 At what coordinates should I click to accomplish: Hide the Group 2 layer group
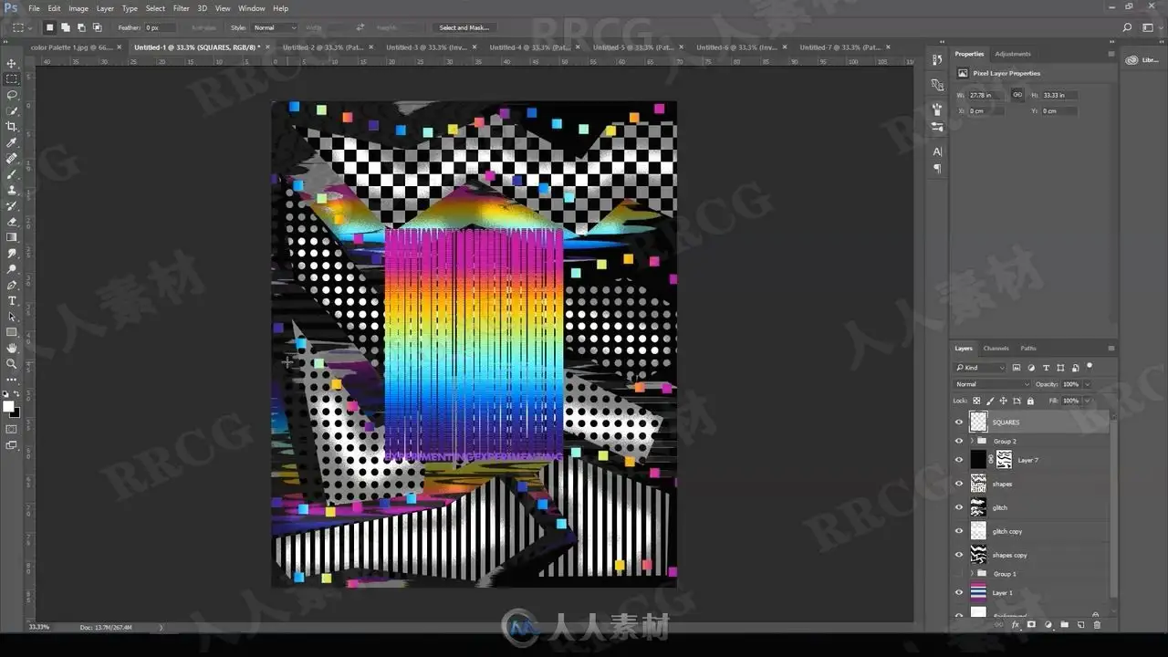958,441
